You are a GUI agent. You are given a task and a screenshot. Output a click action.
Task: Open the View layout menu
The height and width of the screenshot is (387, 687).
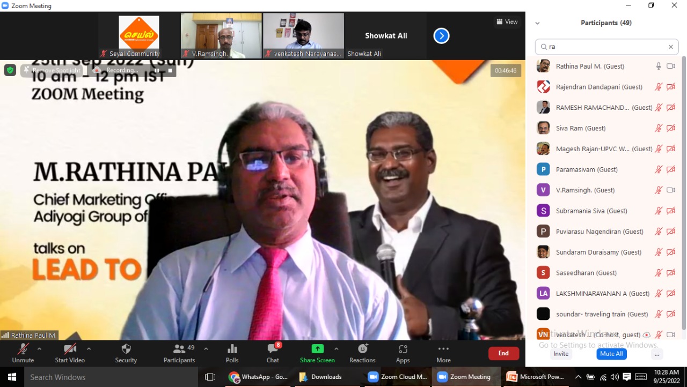tap(507, 22)
